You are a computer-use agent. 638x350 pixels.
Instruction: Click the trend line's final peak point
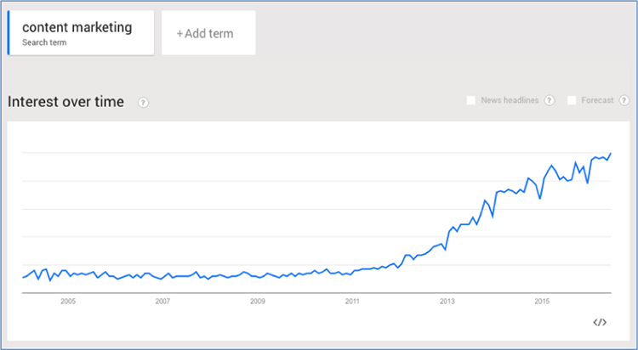[x=610, y=154]
